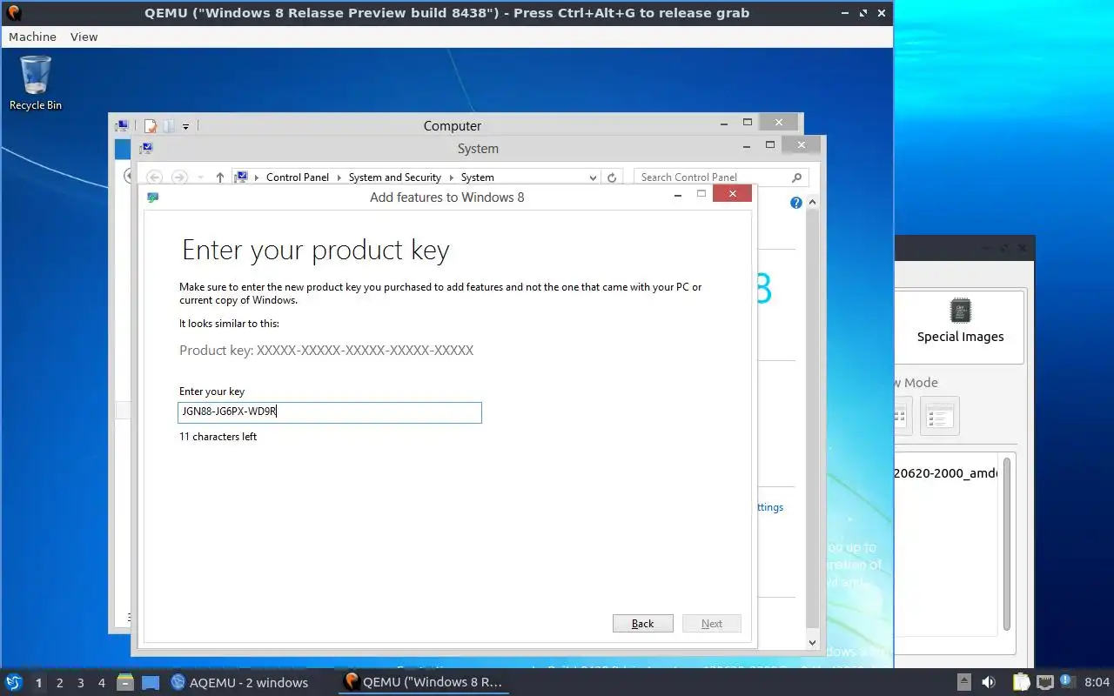The width and height of the screenshot is (1114, 696).
Task: Switch AQEMU to icon view mode
Action: [902, 416]
